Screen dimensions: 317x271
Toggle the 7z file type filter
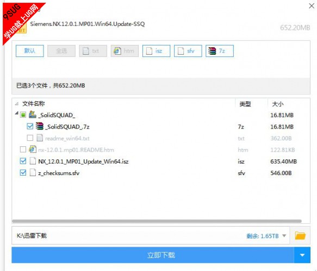pos(220,51)
